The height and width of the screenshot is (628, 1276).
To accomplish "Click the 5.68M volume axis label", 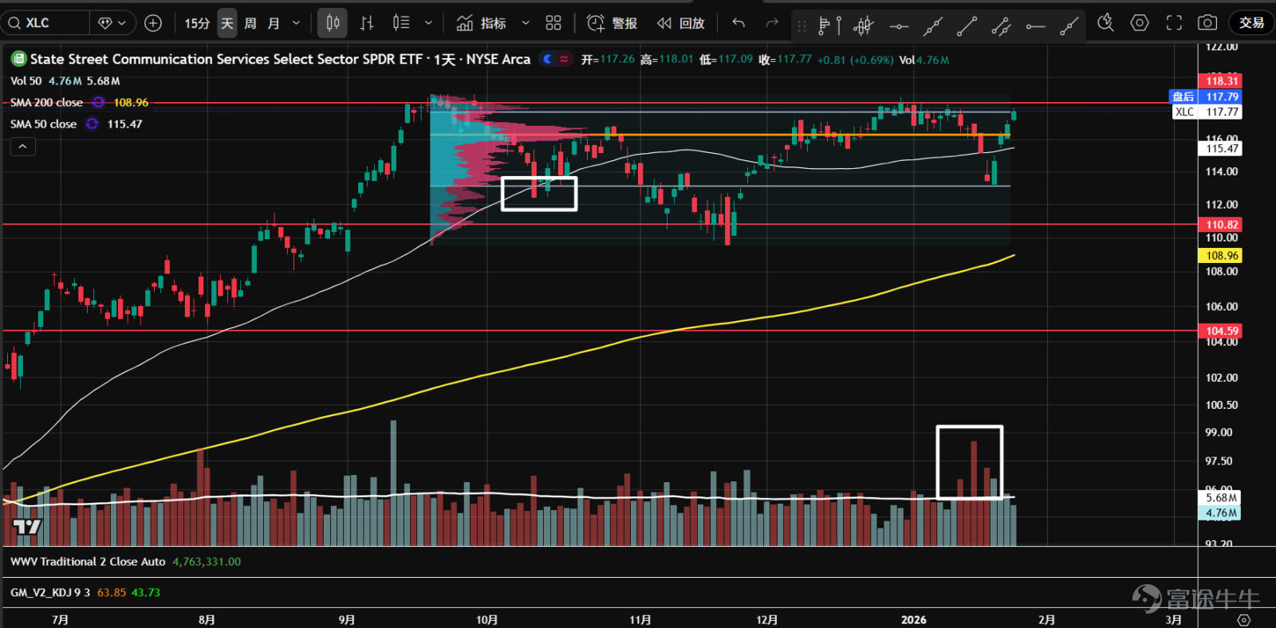I will 1221,497.
